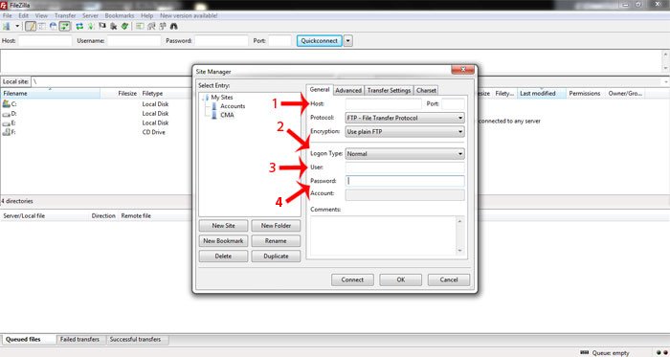This screenshot has width=670, height=357.
Task: Click the OK button in Site Manager
Action: click(400, 280)
